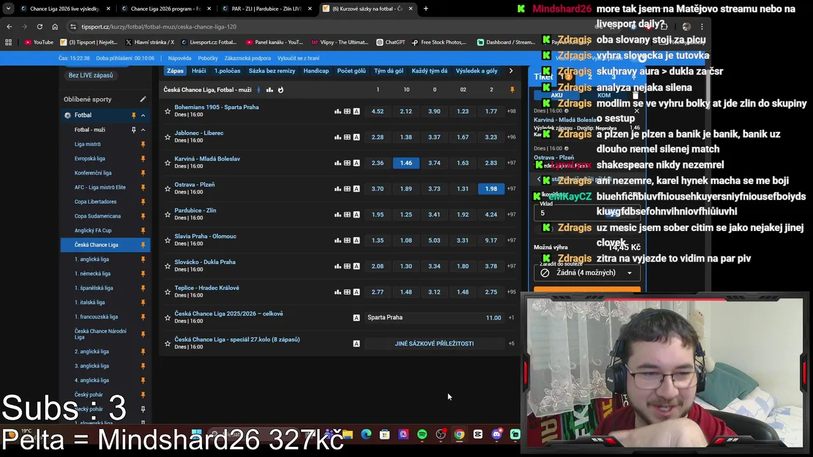Open the browser tab search dropdown arrow

coord(8,9)
